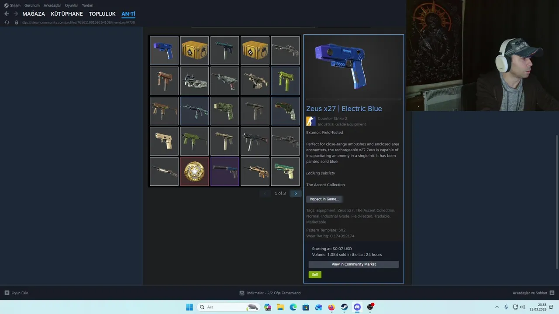559x314 pixels.
Task: Open OBS Studio from taskbar
Action: pos(370,307)
